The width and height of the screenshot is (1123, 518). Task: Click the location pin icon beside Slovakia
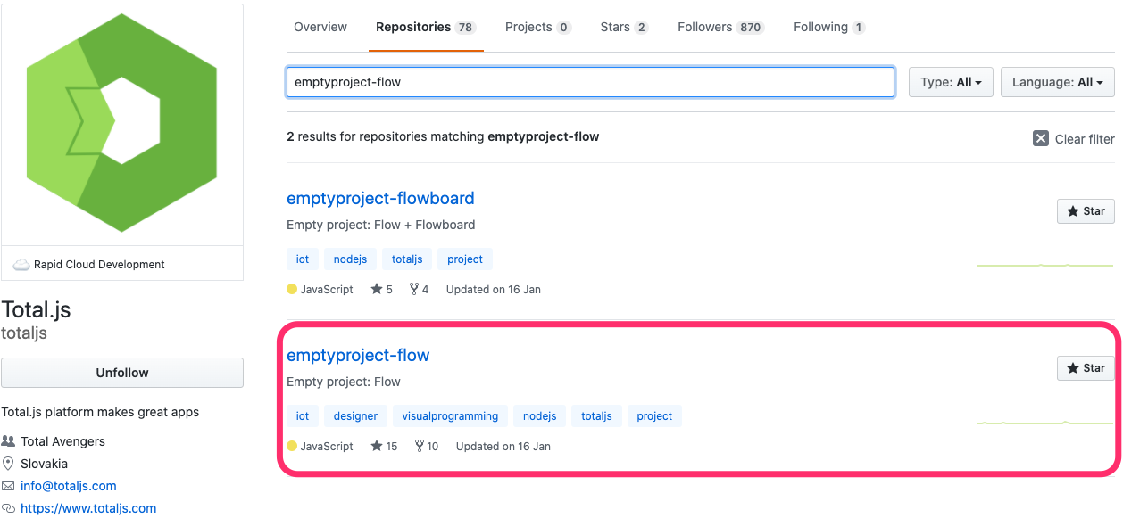point(8,464)
